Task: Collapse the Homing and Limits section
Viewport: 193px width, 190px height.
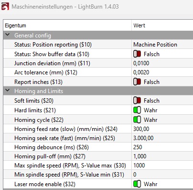Action: (x=8, y=91)
